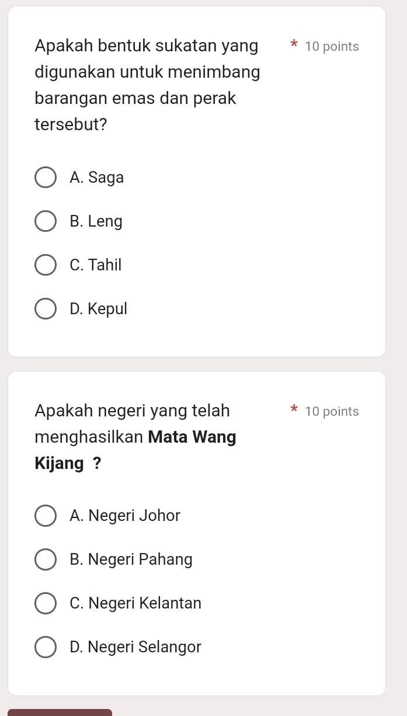Click the 'D. Kepul' answer label text
The width and height of the screenshot is (407, 716).
[x=98, y=309]
